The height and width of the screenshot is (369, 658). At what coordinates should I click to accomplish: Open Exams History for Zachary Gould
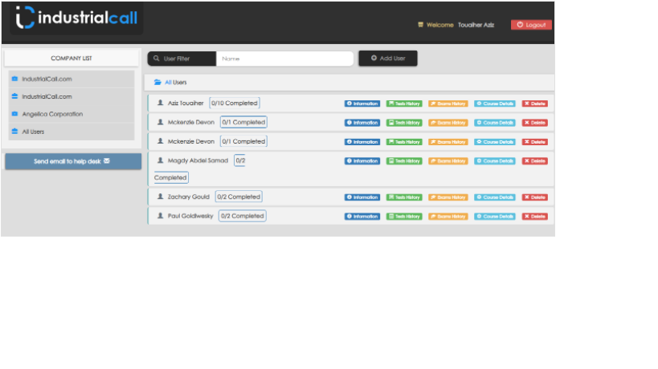pyautogui.click(x=448, y=197)
